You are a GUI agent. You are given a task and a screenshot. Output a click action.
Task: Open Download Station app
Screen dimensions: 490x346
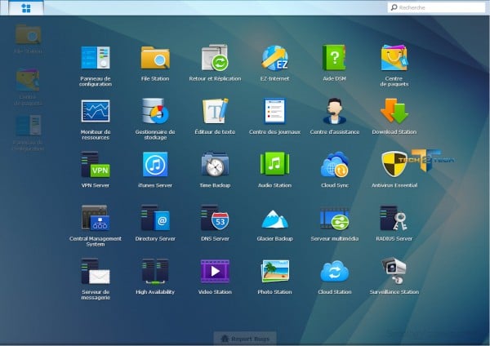pyautogui.click(x=394, y=111)
